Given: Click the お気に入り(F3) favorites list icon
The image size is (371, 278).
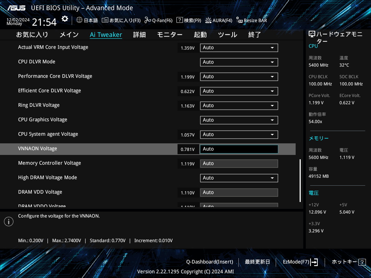Looking at the screenshot, I should tap(105, 20).
